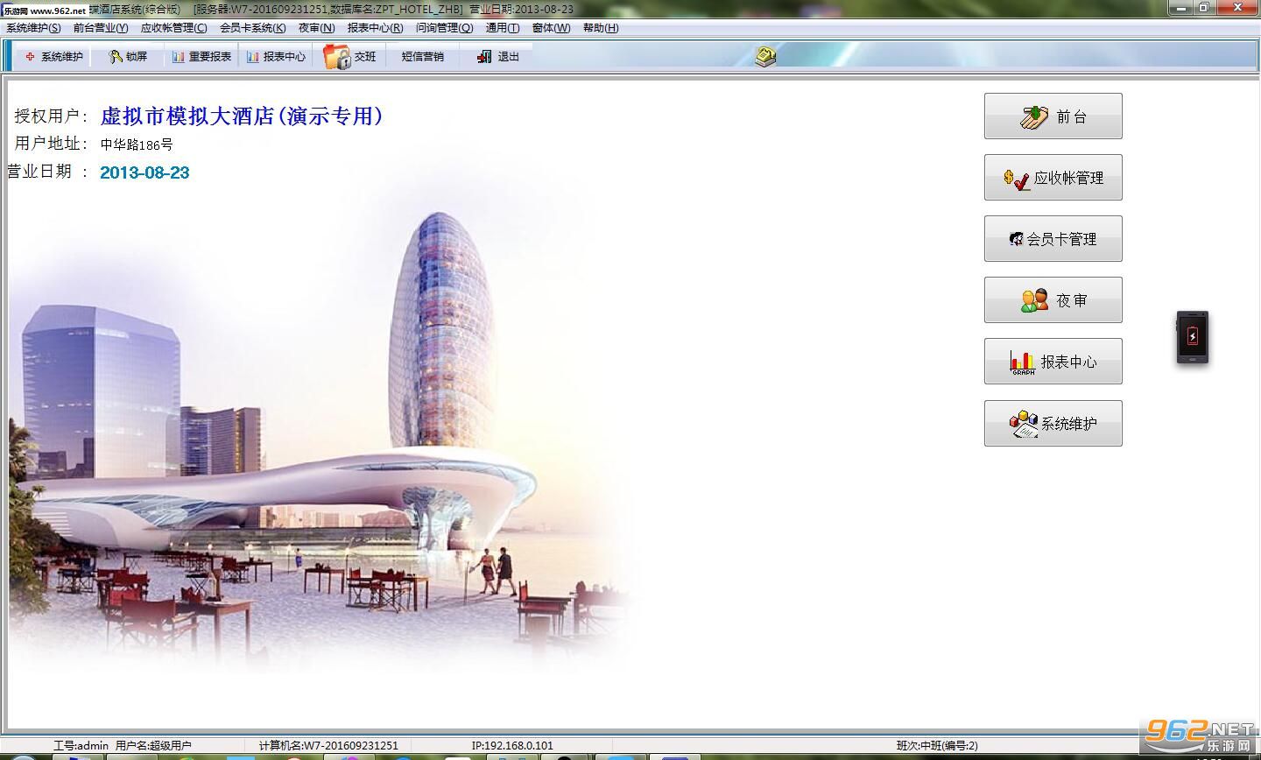The width and height of the screenshot is (1261, 760).
Task: Open the 问询管理(Q) menu
Action: pos(444,28)
